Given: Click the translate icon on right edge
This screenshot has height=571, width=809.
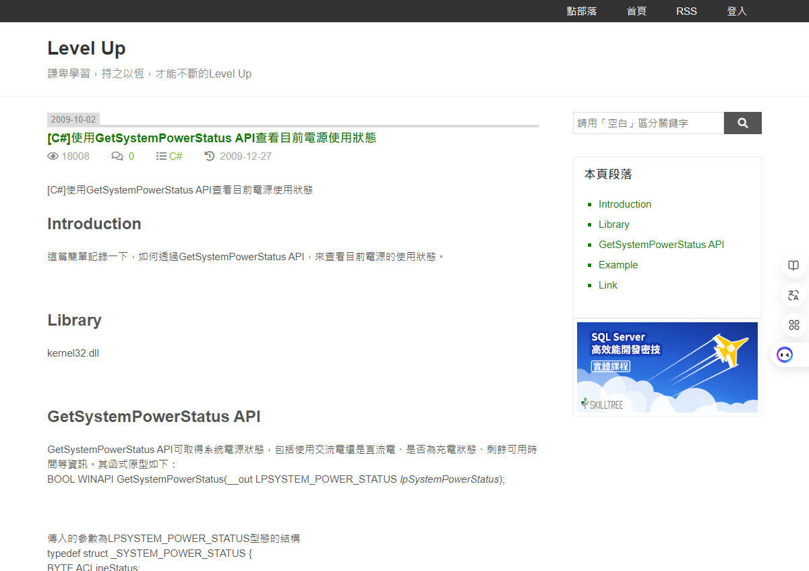Looking at the screenshot, I should [793, 295].
